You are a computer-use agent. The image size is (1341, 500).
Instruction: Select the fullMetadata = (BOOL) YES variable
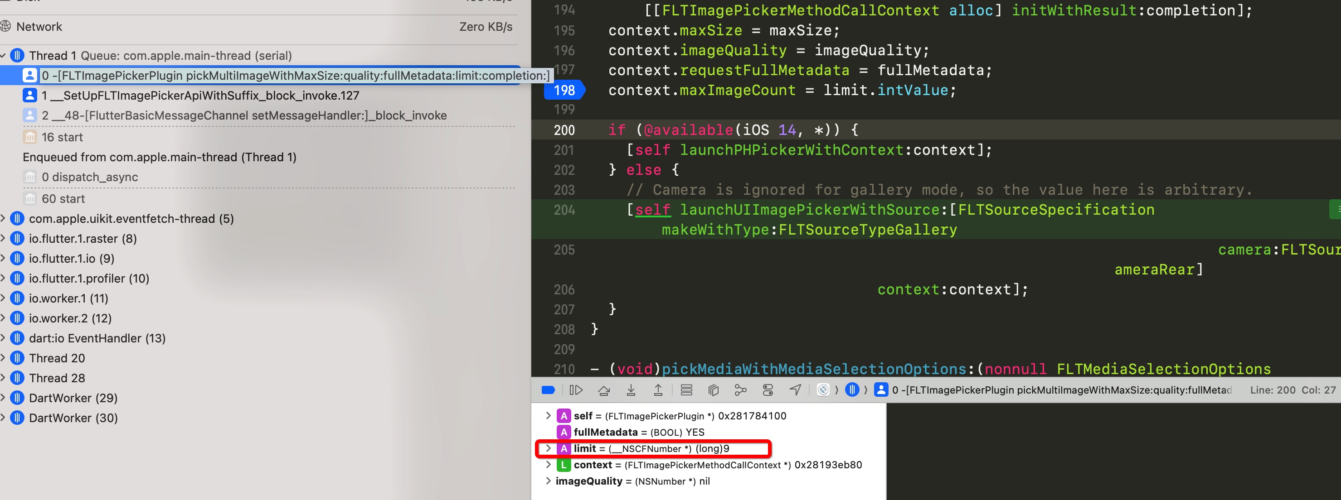[639, 432]
